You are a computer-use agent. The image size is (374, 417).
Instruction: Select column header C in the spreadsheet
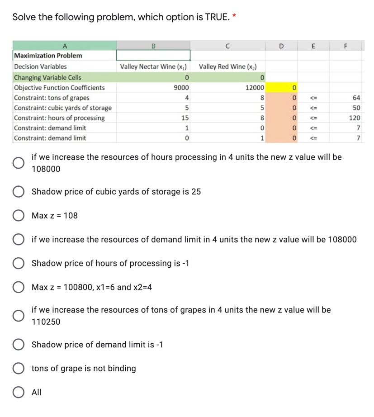228,45
